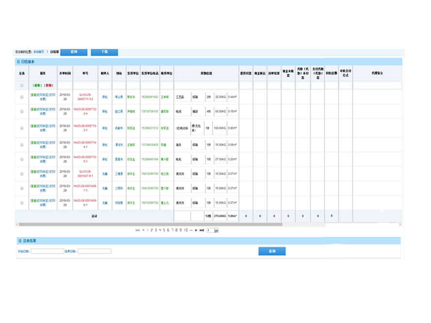The height and width of the screenshot is (323, 431).
Task: Click the 结束日期 end date field
Action: 94,251
